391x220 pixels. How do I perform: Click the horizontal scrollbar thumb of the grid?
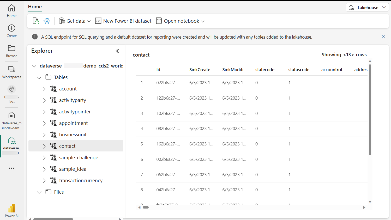[146, 207]
